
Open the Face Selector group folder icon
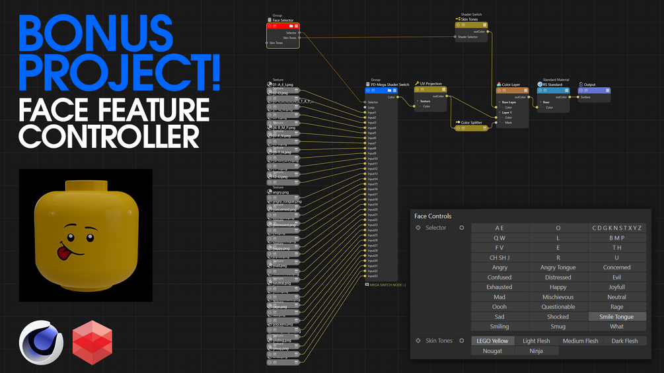click(x=291, y=26)
